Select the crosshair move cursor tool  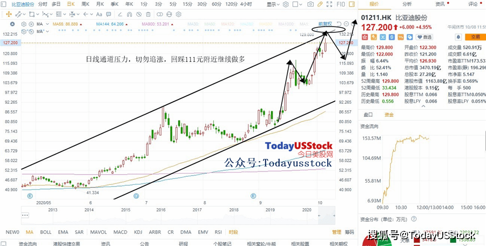coord(9,14)
